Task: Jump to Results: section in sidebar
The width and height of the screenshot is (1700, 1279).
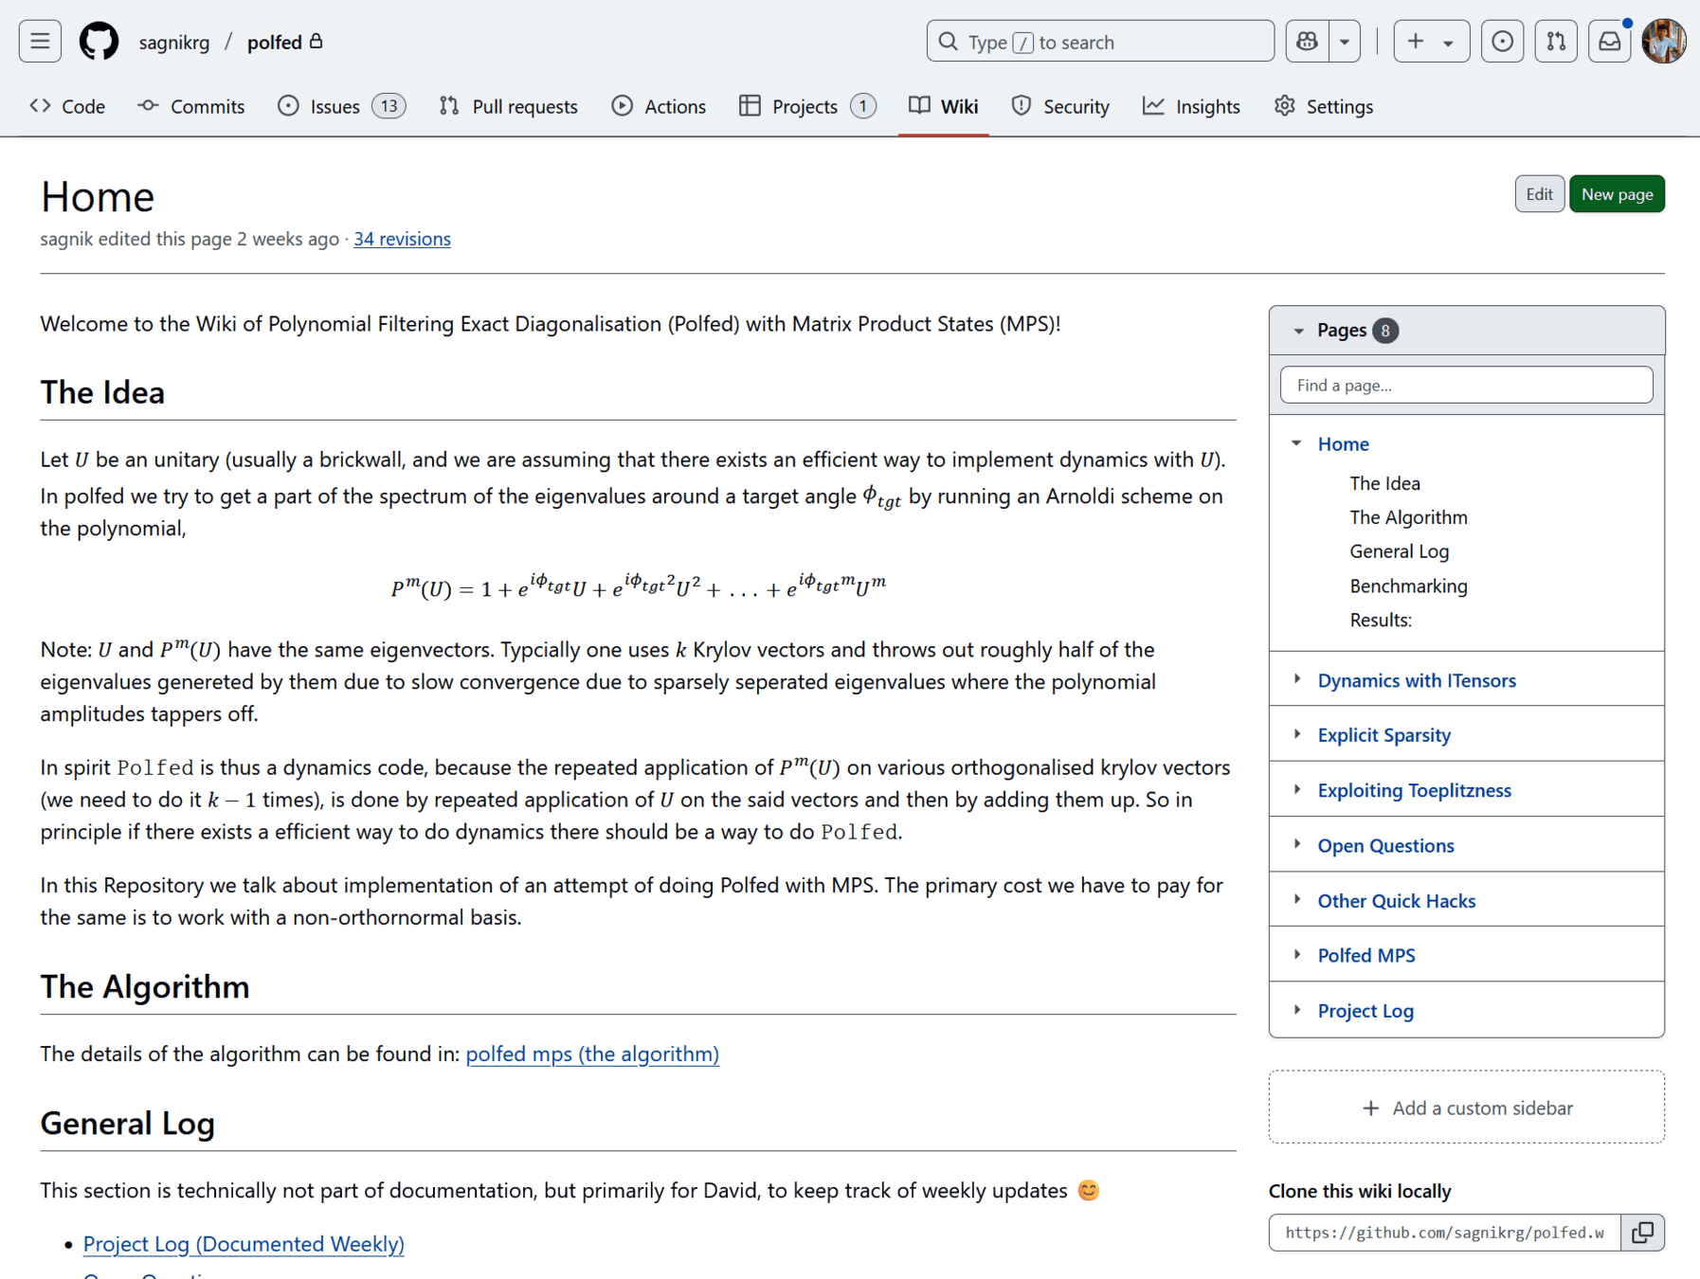Action: [1381, 621]
